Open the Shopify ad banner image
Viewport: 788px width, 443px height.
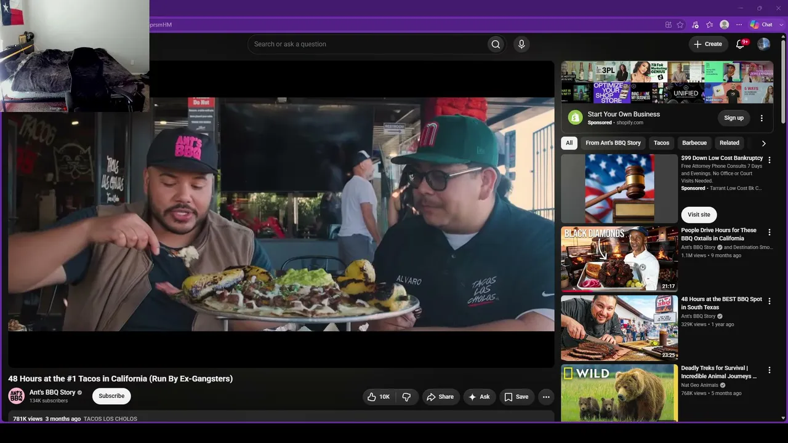point(667,82)
